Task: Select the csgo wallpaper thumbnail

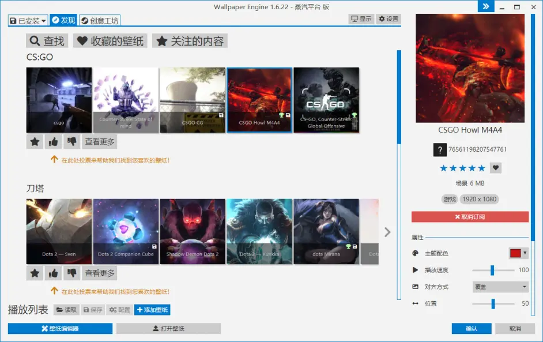Action: 59,100
